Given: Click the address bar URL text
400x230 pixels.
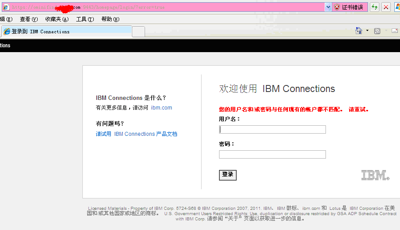Looking at the screenshot, I should tap(88, 7).
